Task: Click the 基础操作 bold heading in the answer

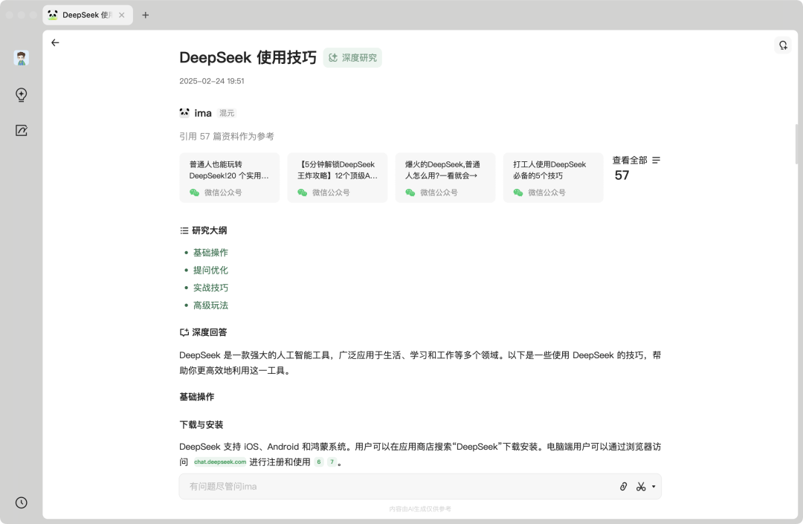Action: [x=196, y=397]
